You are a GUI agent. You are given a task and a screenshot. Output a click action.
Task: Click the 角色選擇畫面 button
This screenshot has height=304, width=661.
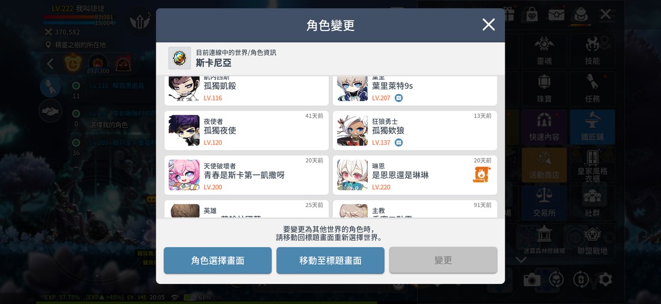click(217, 260)
